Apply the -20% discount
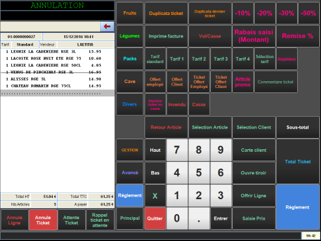Image resolution: width=321 pixels, height=241 pixels. click(x=265, y=13)
